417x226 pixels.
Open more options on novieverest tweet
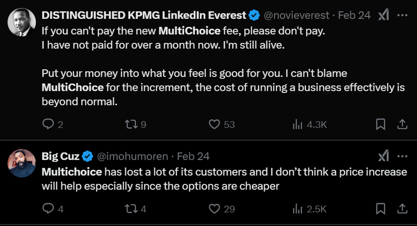[x=402, y=15]
